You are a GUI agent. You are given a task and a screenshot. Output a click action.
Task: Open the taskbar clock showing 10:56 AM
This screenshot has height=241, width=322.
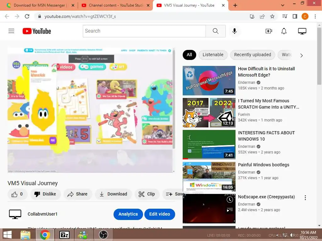(308, 235)
